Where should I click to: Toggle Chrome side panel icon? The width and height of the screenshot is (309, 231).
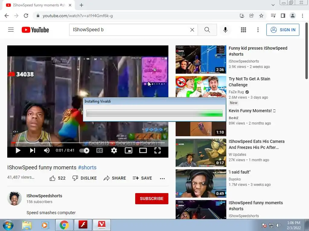click(x=283, y=16)
